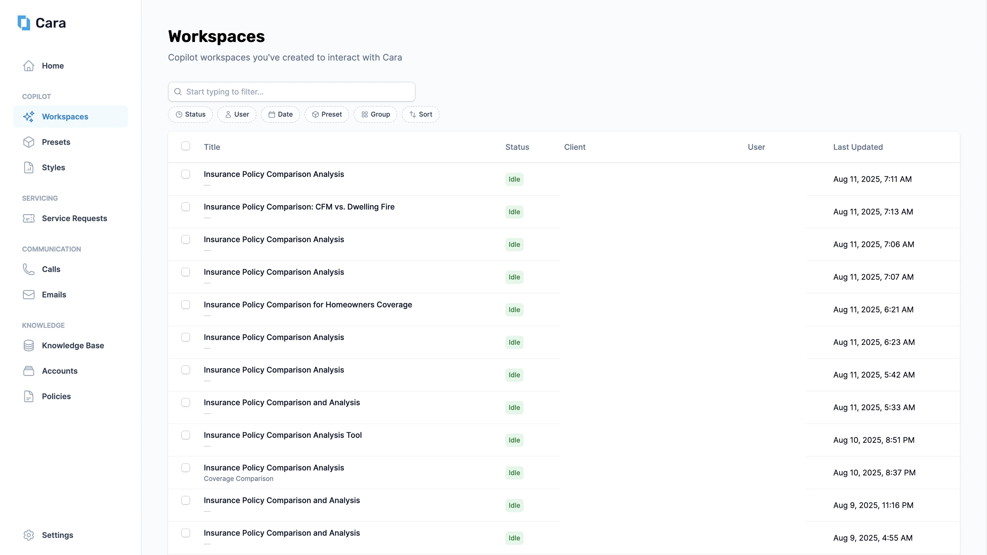Click the Styles document icon
The image size is (987, 555).
[29, 167]
